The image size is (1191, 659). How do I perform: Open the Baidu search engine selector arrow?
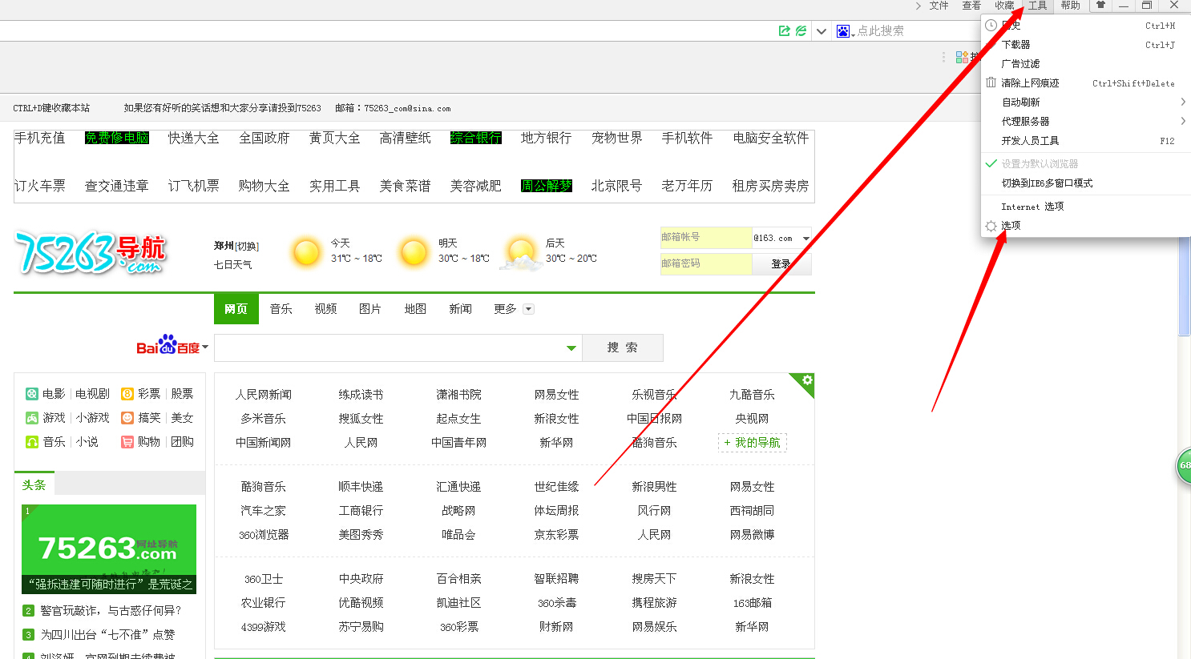(x=205, y=347)
